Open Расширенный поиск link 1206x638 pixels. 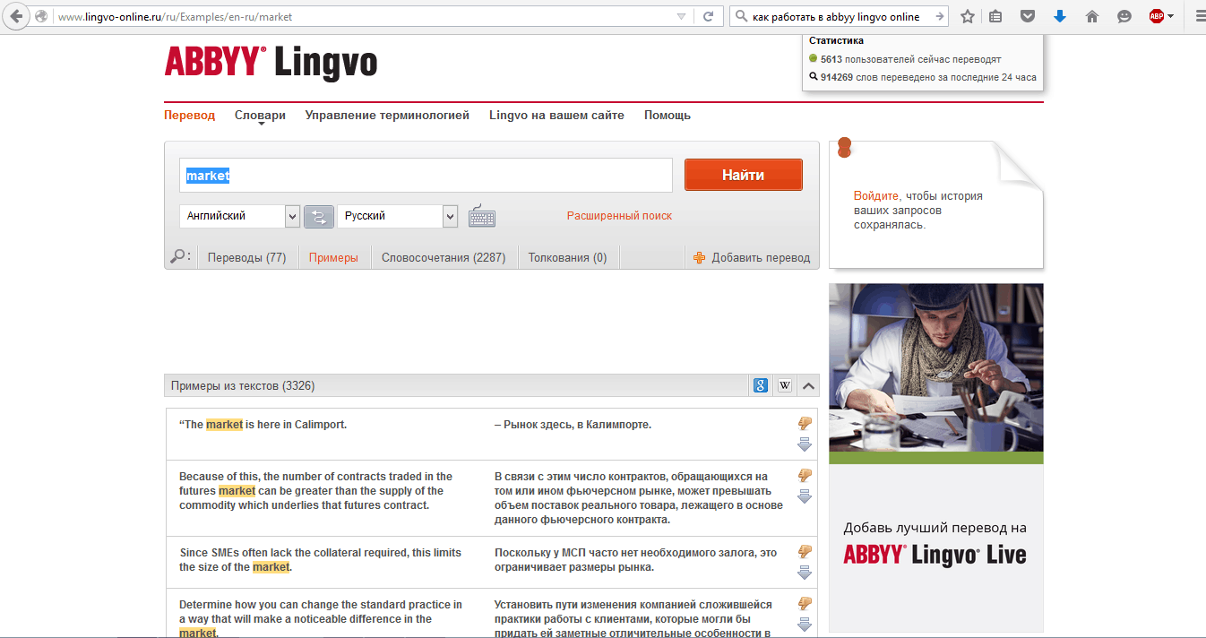(x=619, y=216)
